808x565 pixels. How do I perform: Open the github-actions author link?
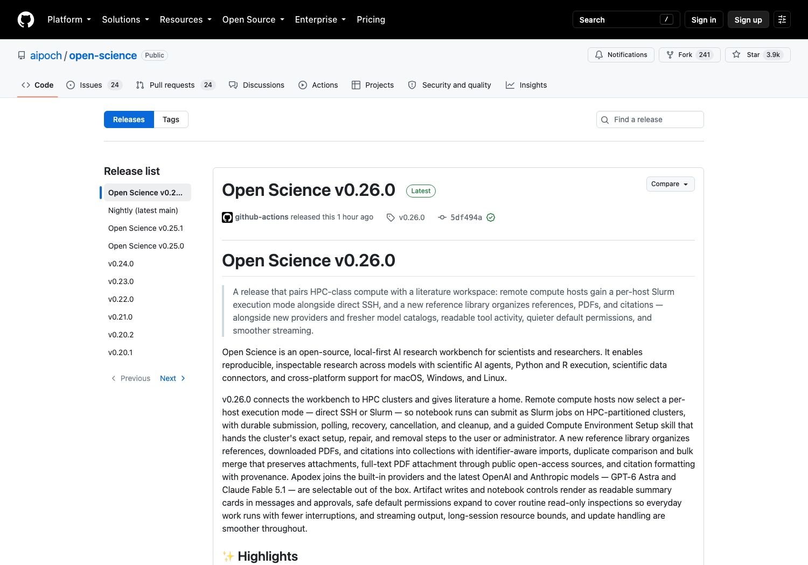click(261, 217)
